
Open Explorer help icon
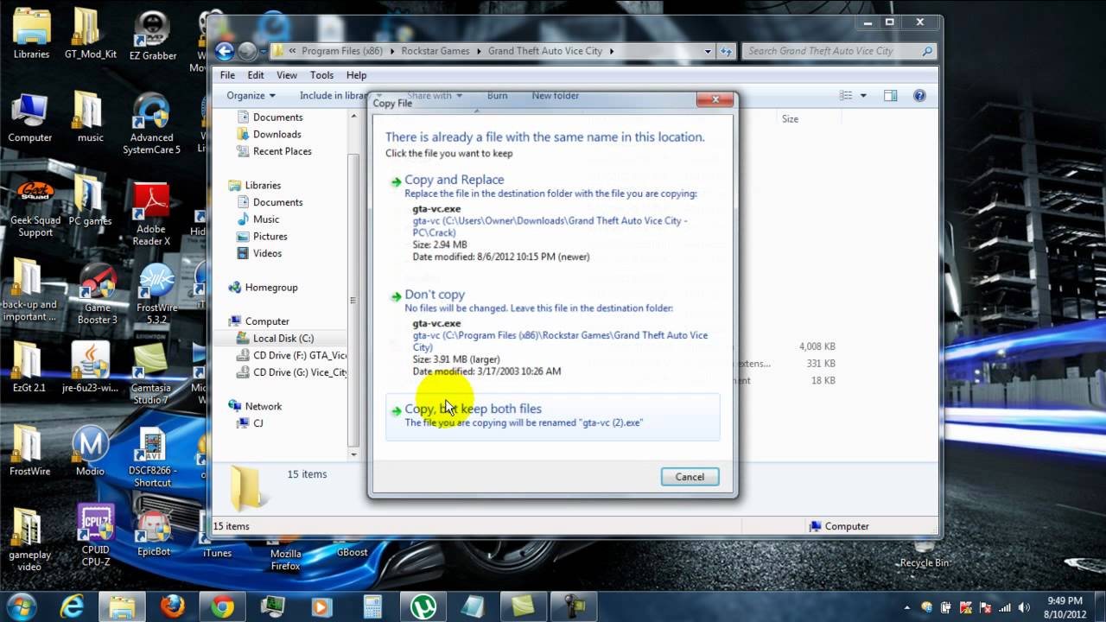point(919,96)
